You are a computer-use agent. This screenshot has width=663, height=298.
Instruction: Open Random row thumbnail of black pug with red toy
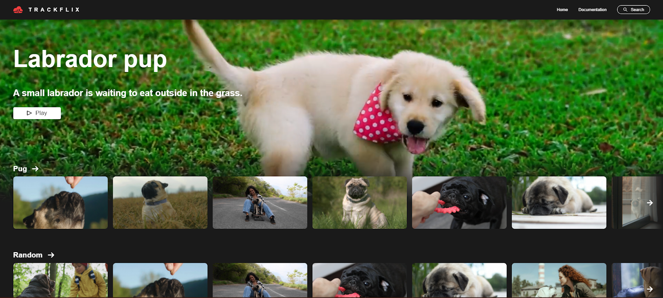[359, 280]
